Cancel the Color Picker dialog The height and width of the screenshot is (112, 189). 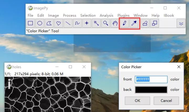[x=166, y=101]
